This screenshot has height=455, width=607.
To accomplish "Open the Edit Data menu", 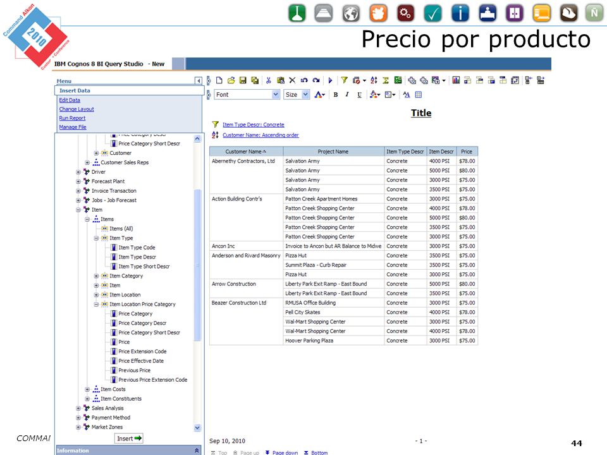I will [x=70, y=100].
